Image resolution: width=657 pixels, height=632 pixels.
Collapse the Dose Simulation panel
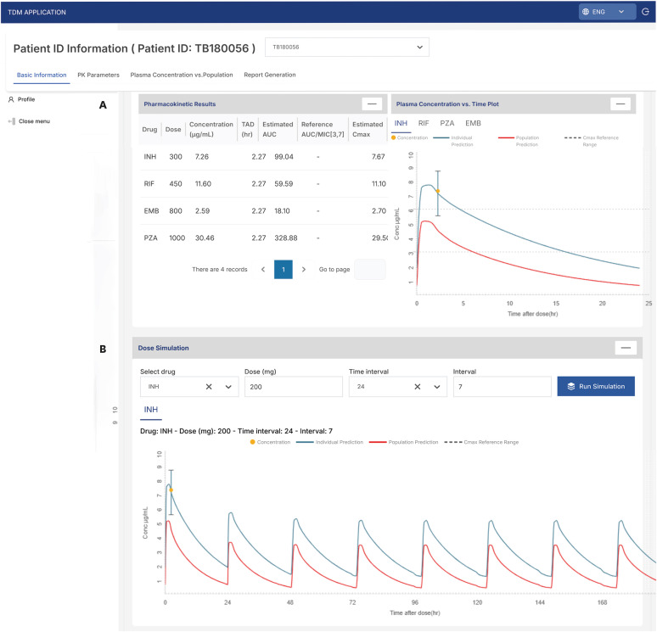click(x=626, y=348)
